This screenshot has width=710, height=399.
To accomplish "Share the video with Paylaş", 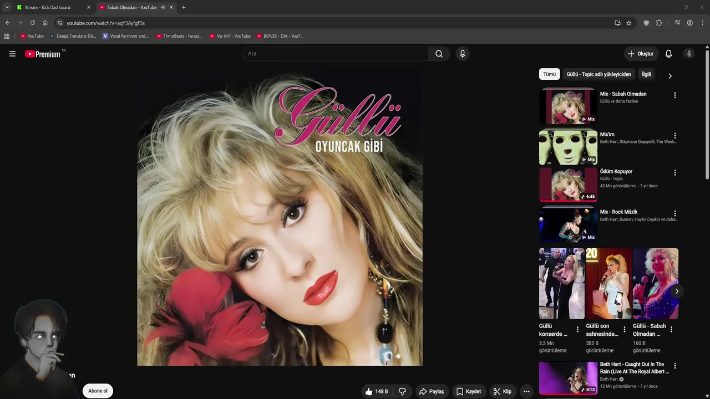I will tap(432, 391).
